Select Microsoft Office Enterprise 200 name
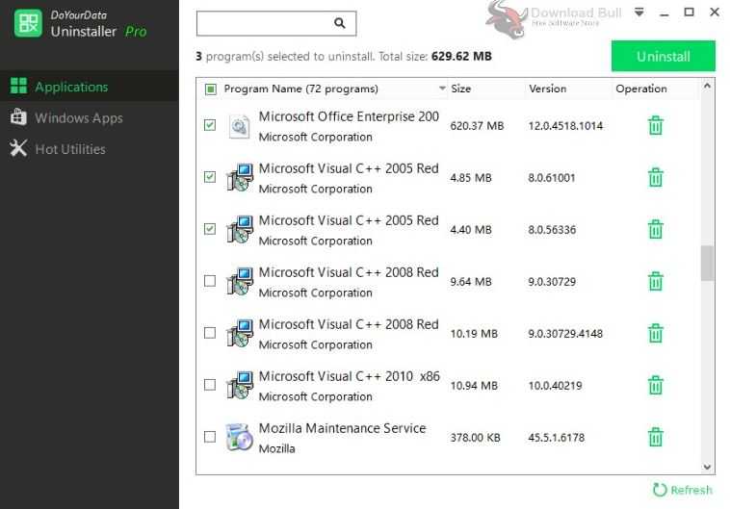 coord(349,116)
